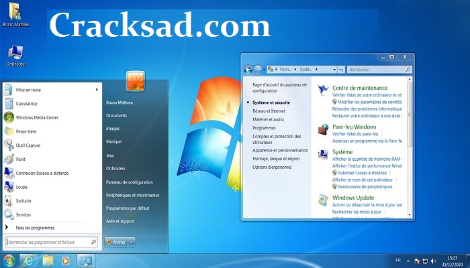Screen dimensions: 470x268
Task: Click Gestionnaire de périphériques link
Action: click(x=365, y=187)
